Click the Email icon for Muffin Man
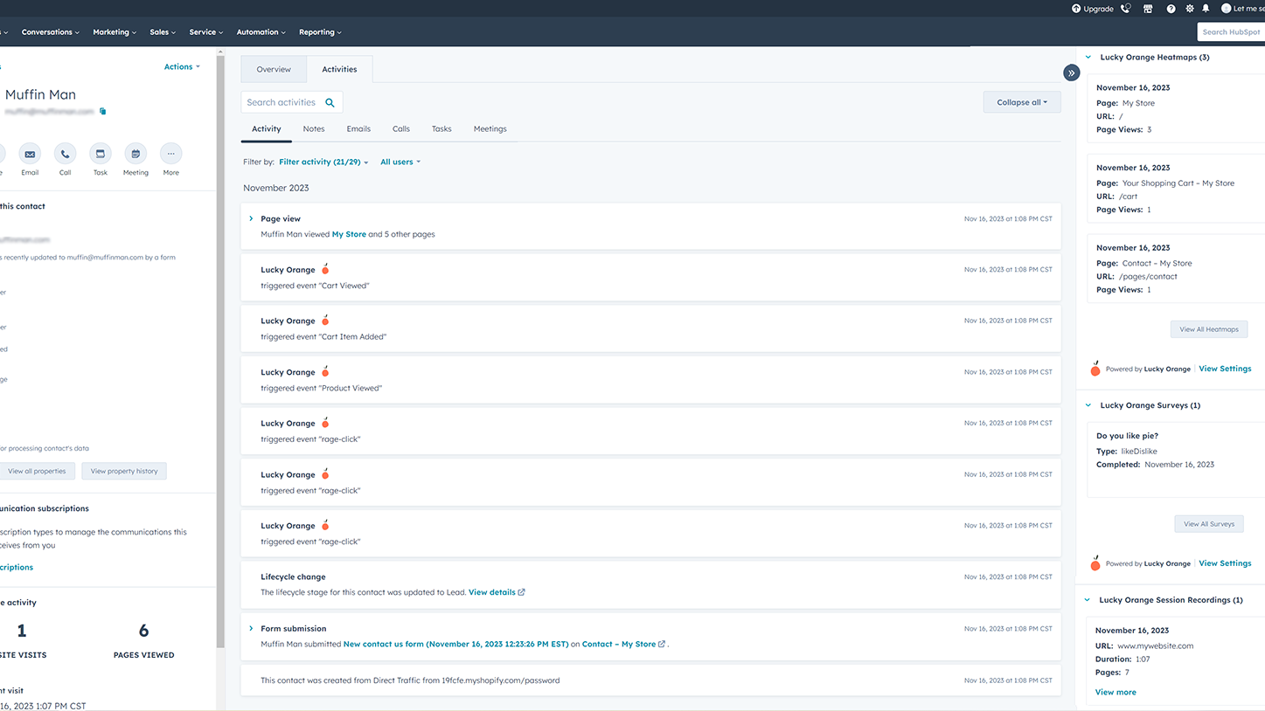Viewport: 1265px width, 711px height. pyautogui.click(x=30, y=155)
